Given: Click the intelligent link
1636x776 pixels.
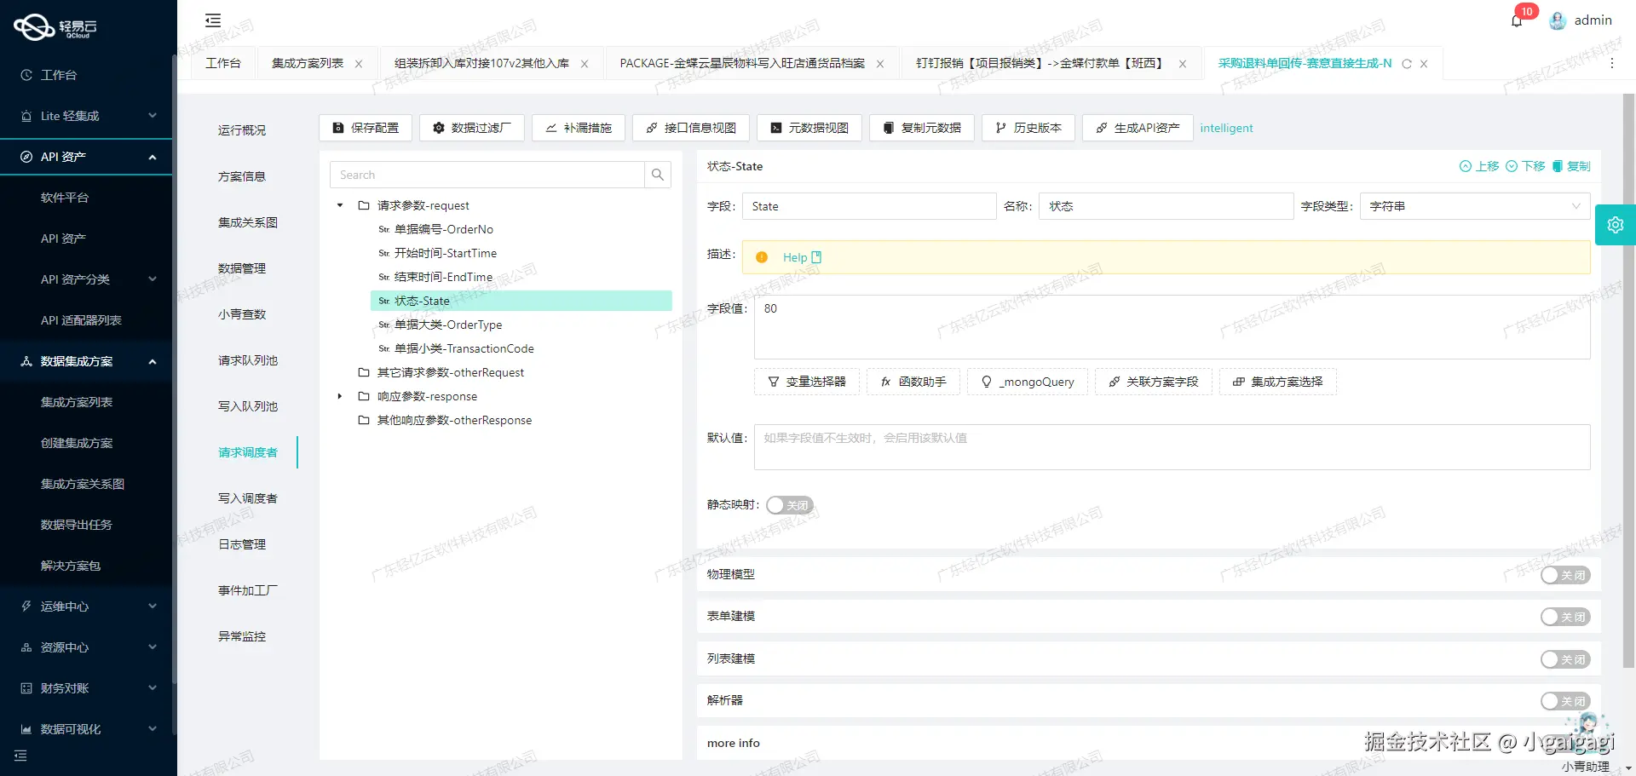Looking at the screenshot, I should tap(1226, 128).
